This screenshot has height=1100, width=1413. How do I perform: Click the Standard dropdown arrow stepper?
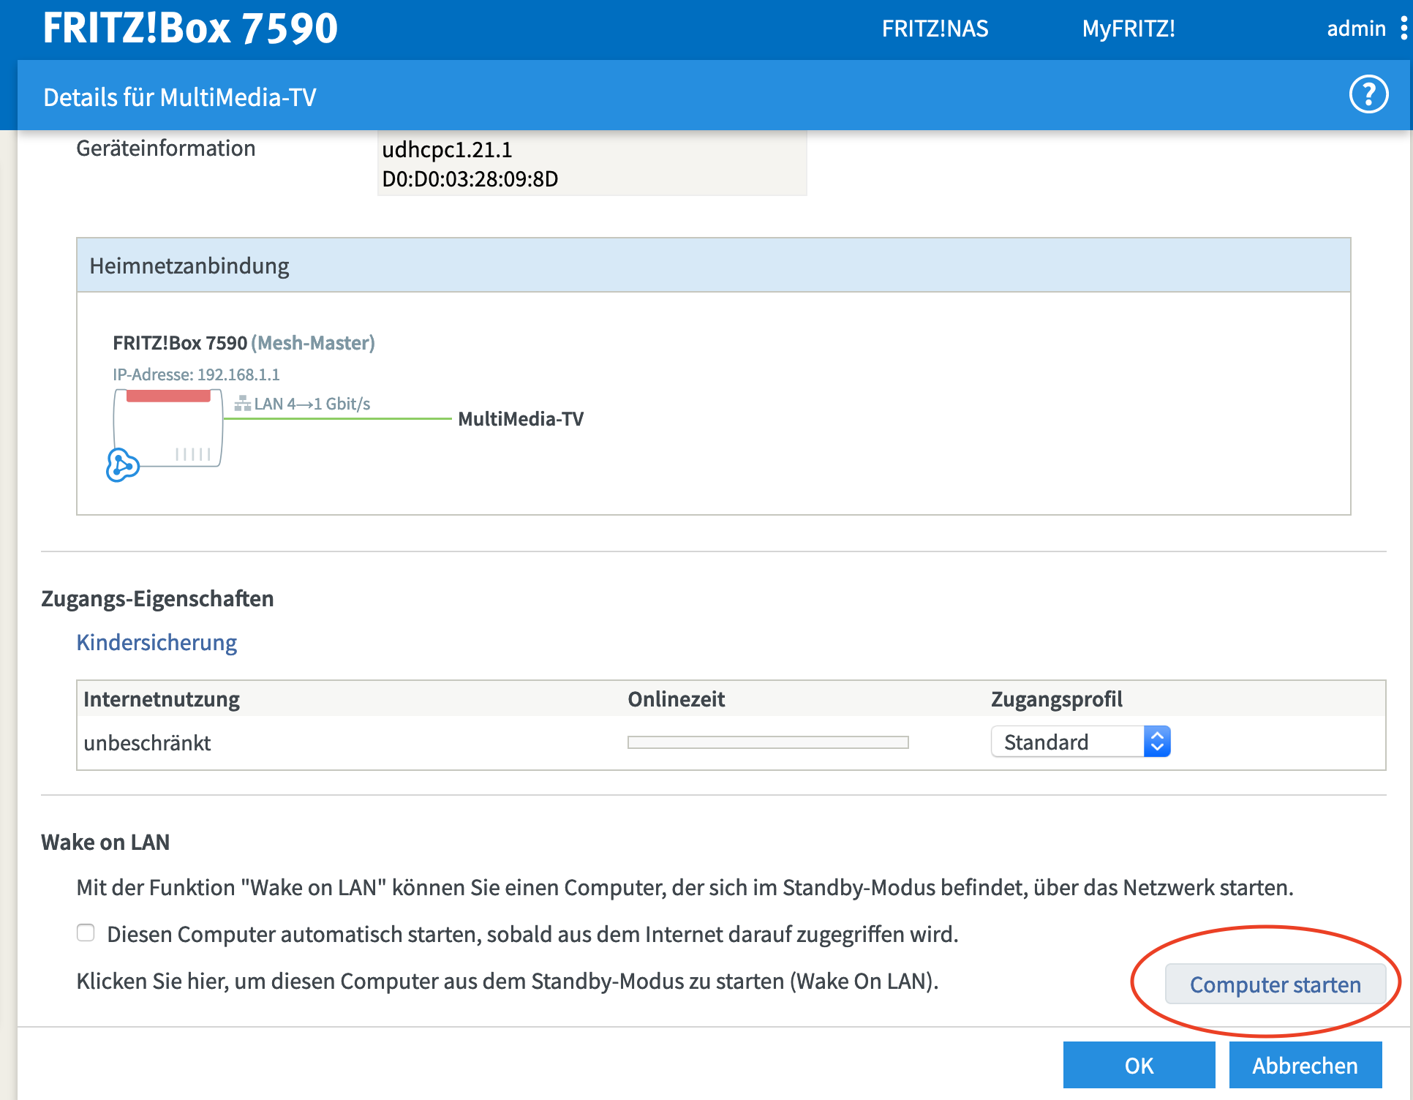[x=1157, y=742]
